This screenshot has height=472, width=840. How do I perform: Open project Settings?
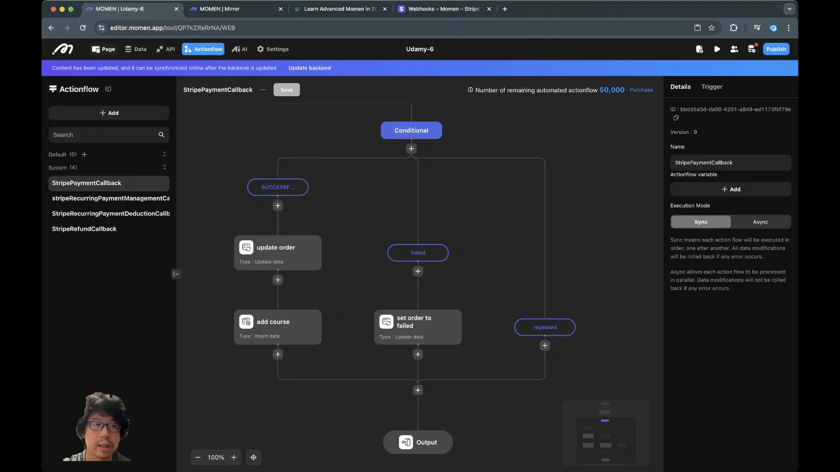(x=273, y=49)
